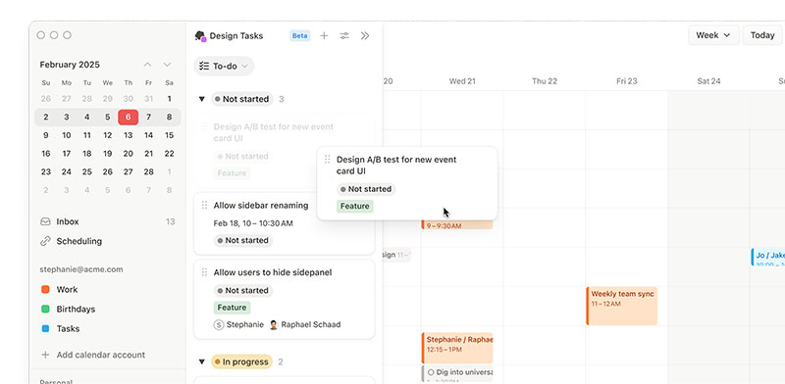Select February 18 in mini calendar

click(87, 154)
